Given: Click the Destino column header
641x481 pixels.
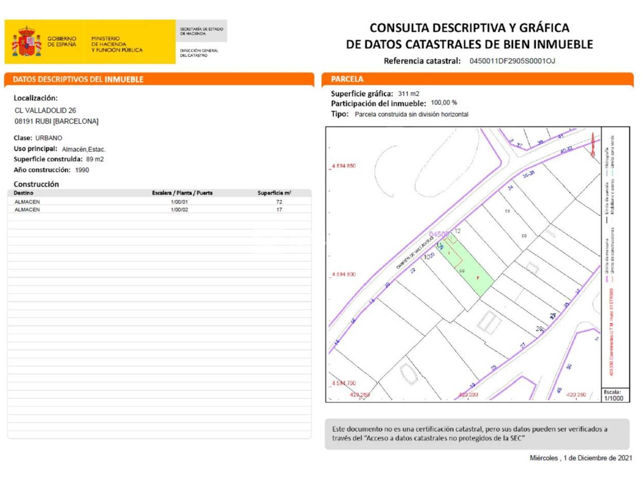Looking at the screenshot, I should (x=24, y=193).
